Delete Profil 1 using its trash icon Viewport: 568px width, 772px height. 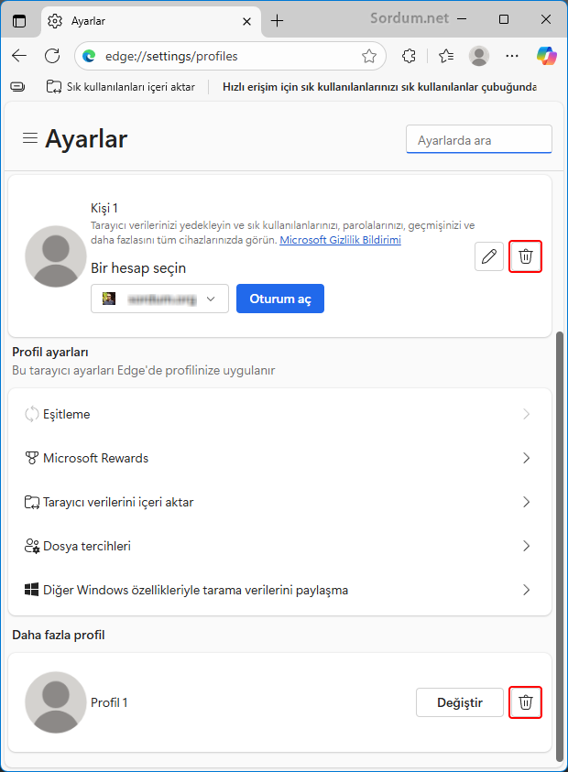pyautogui.click(x=525, y=702)
